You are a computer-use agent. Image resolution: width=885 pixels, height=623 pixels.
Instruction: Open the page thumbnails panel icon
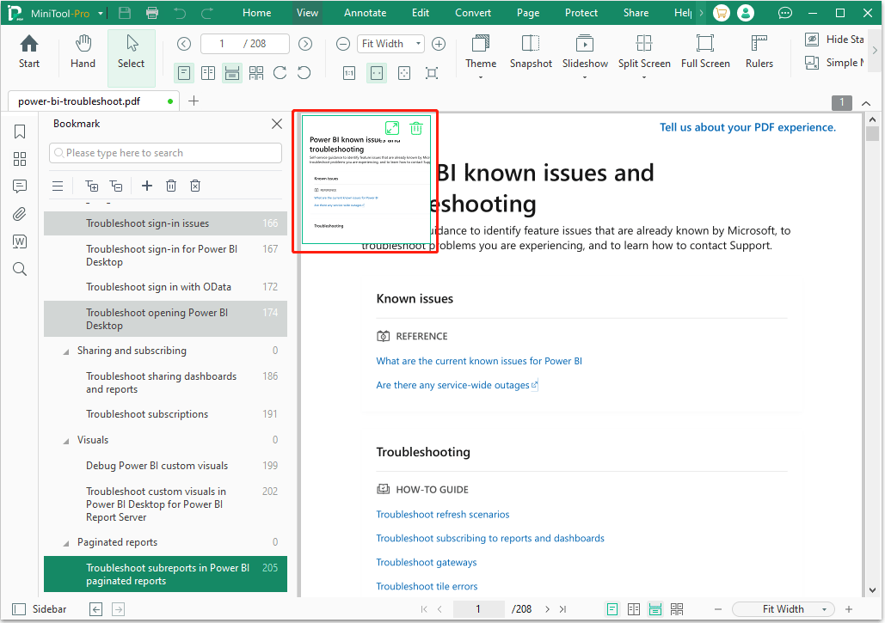coord(20,159)
